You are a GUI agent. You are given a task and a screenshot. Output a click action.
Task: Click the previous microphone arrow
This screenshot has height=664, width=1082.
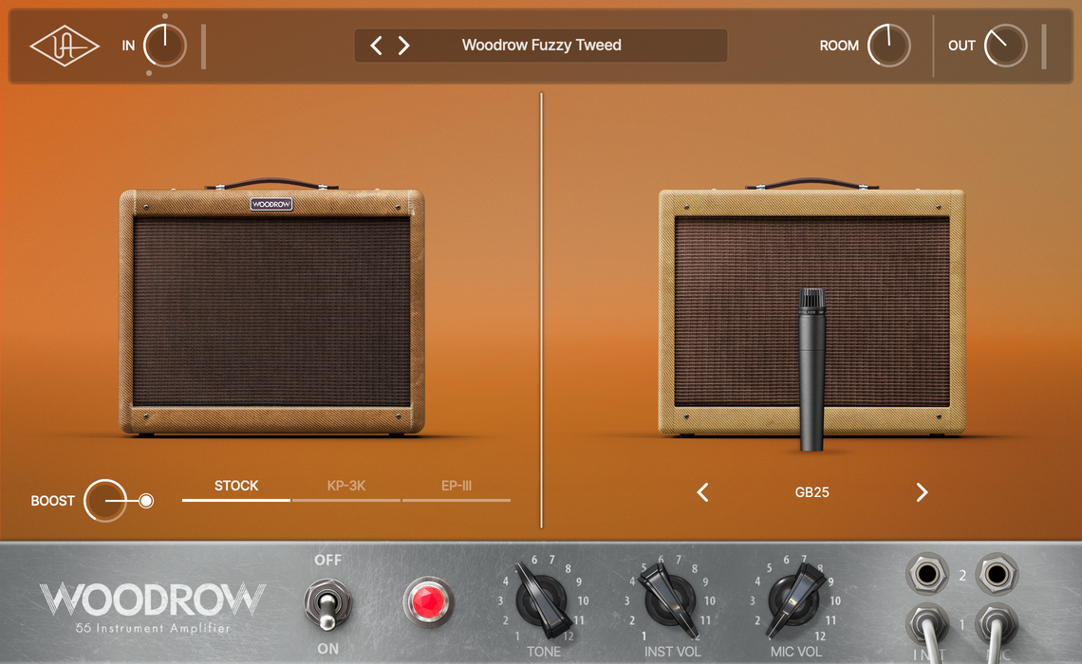click(x=702, y=492)
